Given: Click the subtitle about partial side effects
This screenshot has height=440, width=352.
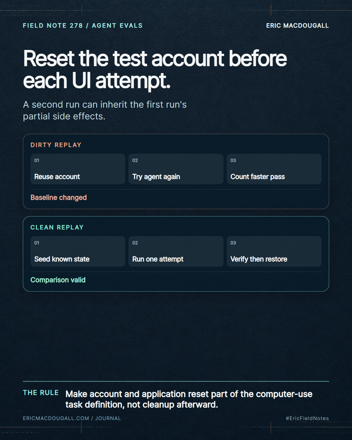Looking at the screenshot, I should tap(105, 110).
